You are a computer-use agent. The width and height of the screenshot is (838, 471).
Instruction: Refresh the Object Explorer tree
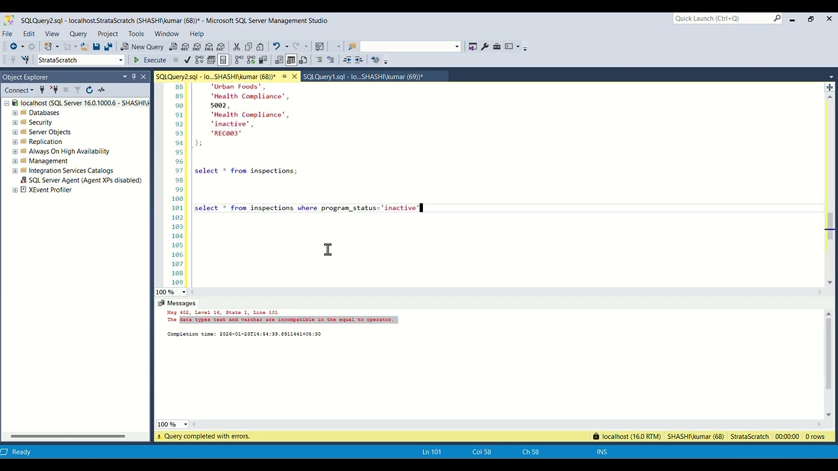pos(89,90)
